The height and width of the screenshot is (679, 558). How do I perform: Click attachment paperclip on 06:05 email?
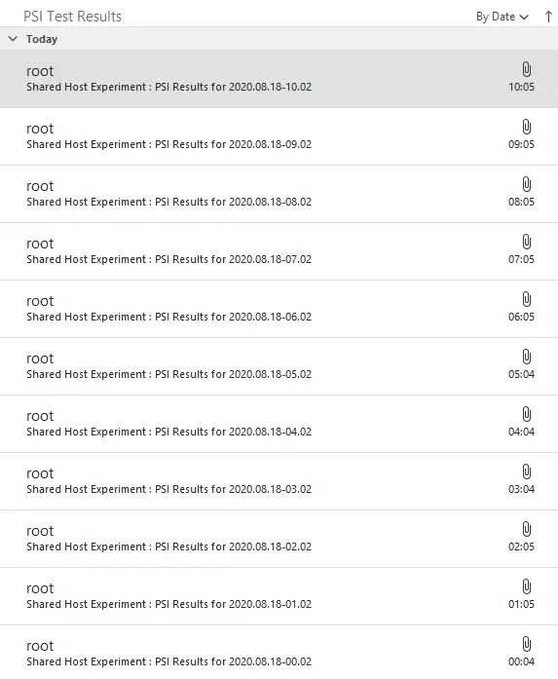pyautogui.click(x=526, y=299)
